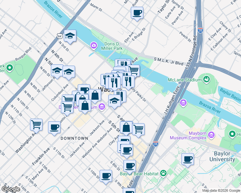241x193 pixels.
Task: Click the museum marker beside J H Kultgen Expy
Action: [183, 103]
